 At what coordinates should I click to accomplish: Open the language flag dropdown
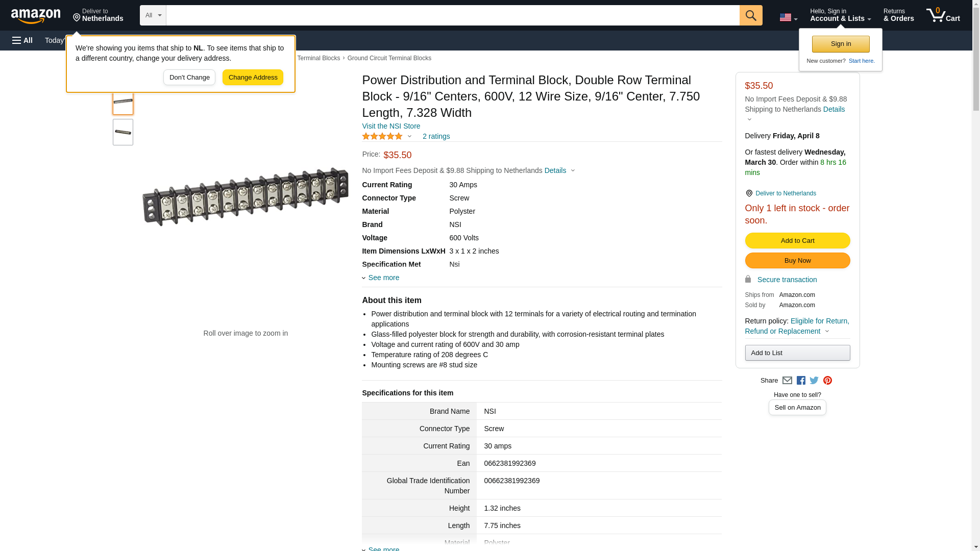tap(788, 17)
